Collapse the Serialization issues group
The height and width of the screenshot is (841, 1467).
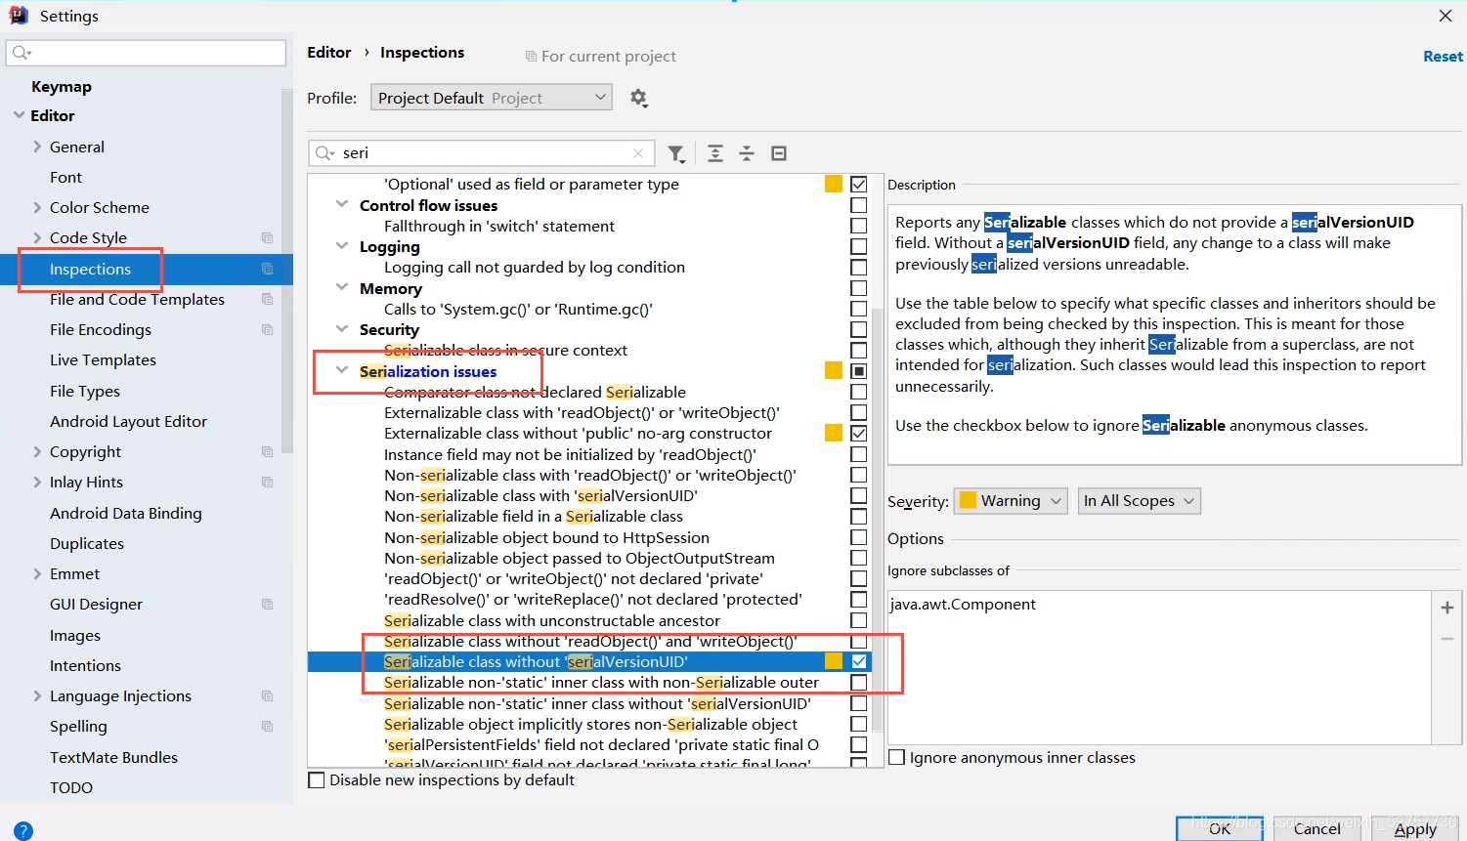point(342,371)
